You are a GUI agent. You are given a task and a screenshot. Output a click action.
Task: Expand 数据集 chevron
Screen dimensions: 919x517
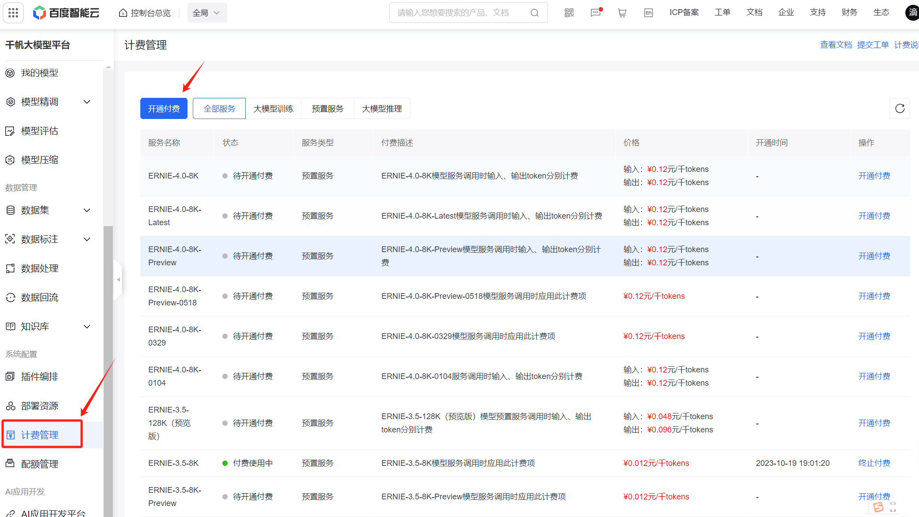pos(87,211)
